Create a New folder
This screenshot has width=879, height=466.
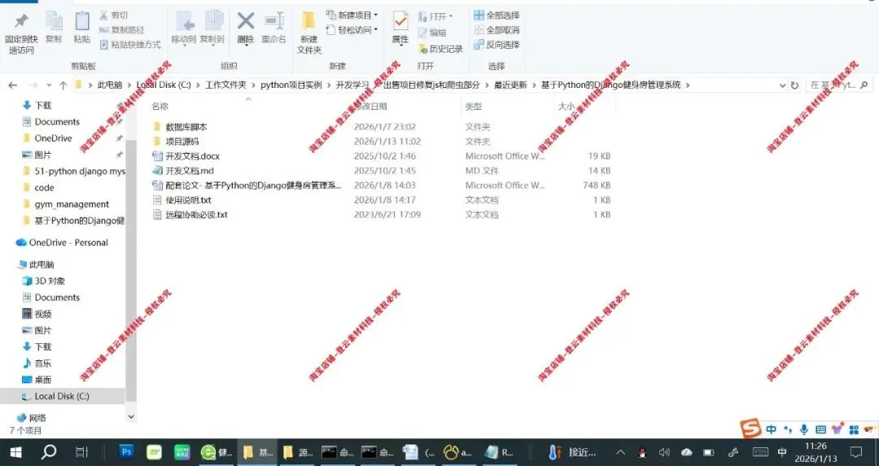[x=309, y=33]
